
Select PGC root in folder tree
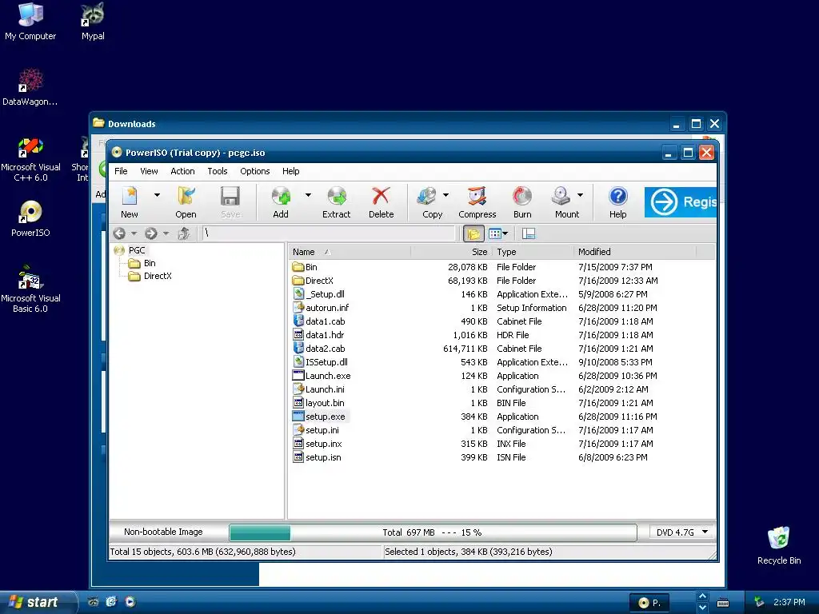136,250
